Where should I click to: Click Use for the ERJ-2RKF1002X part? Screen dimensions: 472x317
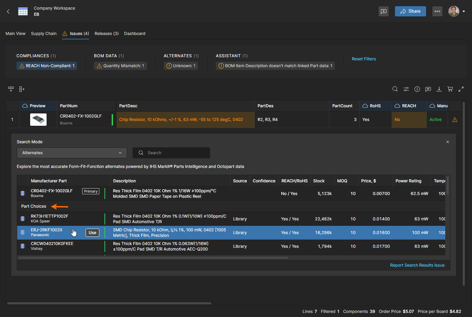(x=92, y=233)
